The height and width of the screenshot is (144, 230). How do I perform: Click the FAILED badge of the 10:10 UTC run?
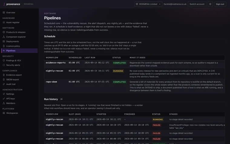click(x=156, y=125)
